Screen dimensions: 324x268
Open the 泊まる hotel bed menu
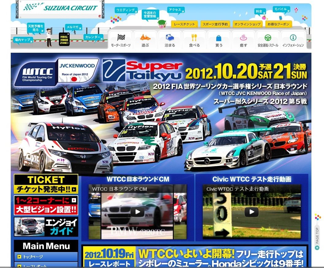170,40
